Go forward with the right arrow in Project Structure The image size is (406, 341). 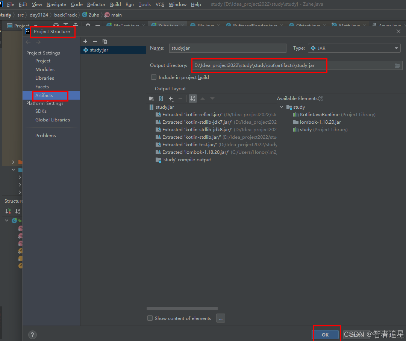[x=38, y=42]
